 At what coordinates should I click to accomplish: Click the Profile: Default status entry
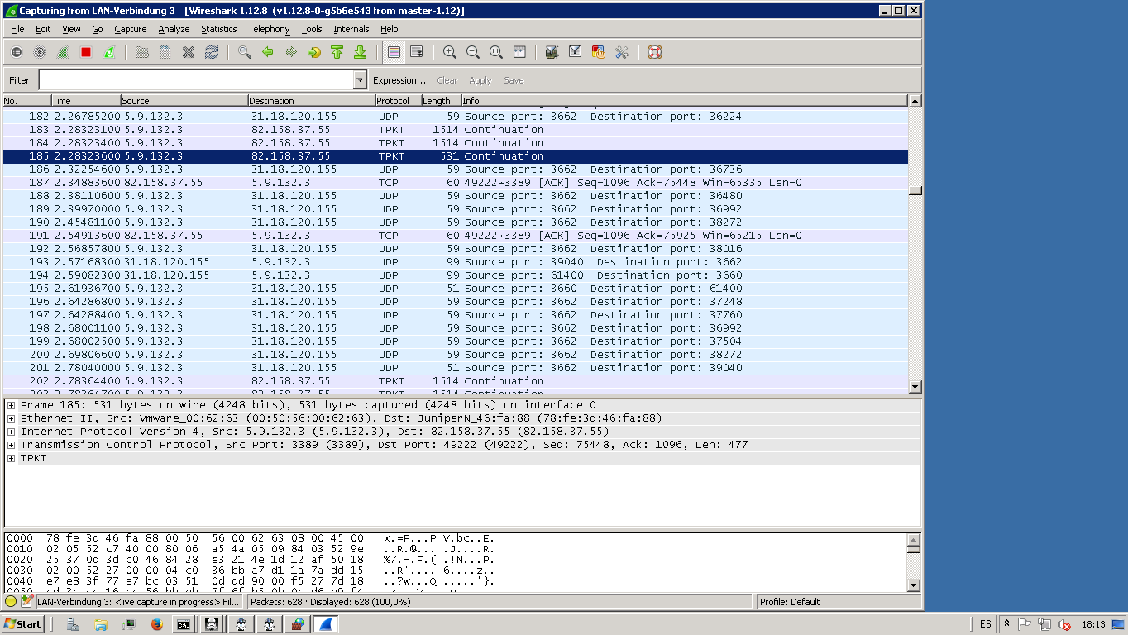[x=790, y=602]
